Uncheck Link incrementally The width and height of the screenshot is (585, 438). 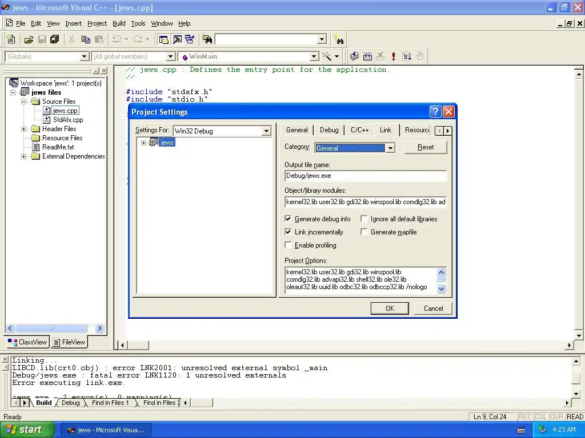click(288, 232)
